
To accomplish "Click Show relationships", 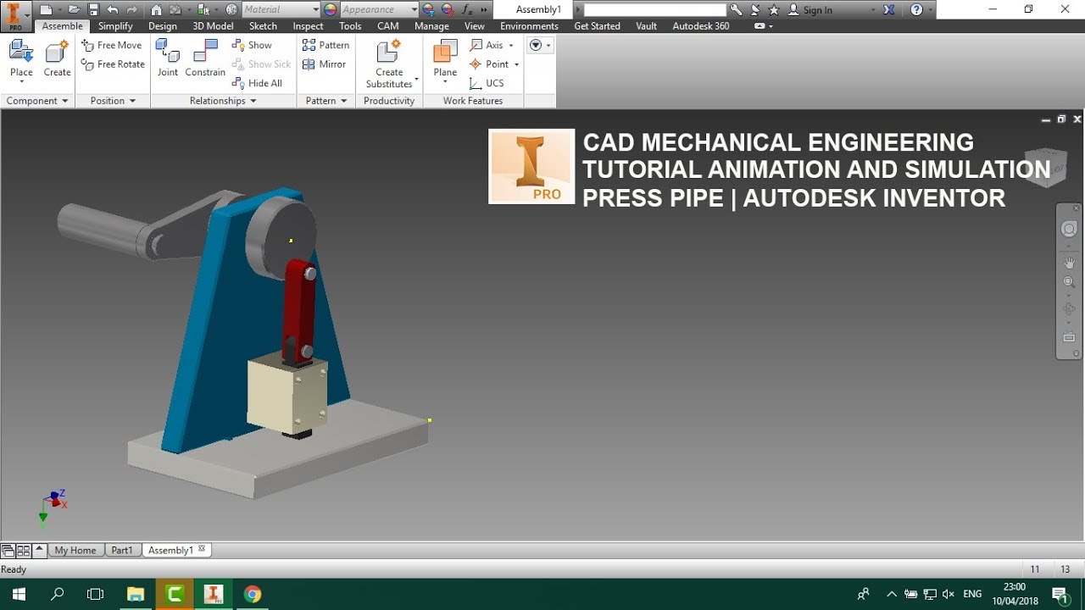I will click(x=252, y=45).
